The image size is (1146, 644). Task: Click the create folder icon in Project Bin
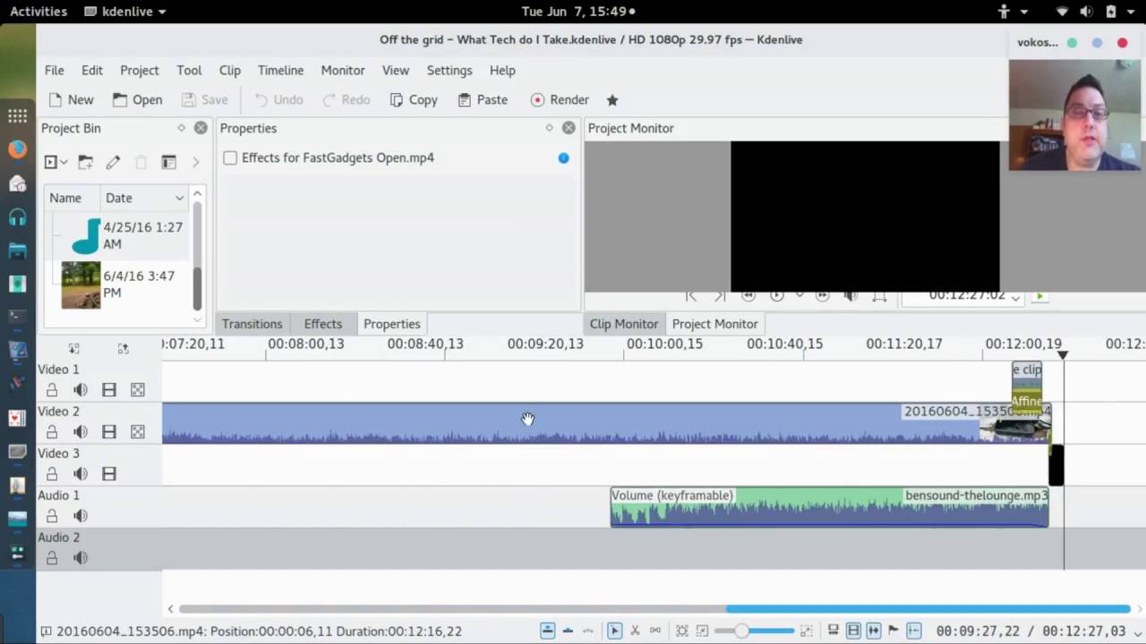coord(85,162)
